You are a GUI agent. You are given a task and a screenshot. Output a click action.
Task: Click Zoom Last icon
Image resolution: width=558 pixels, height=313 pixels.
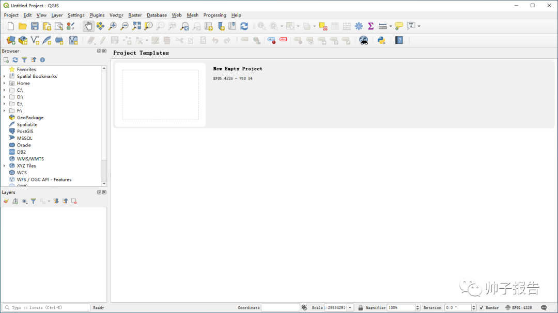coord(184,26)
